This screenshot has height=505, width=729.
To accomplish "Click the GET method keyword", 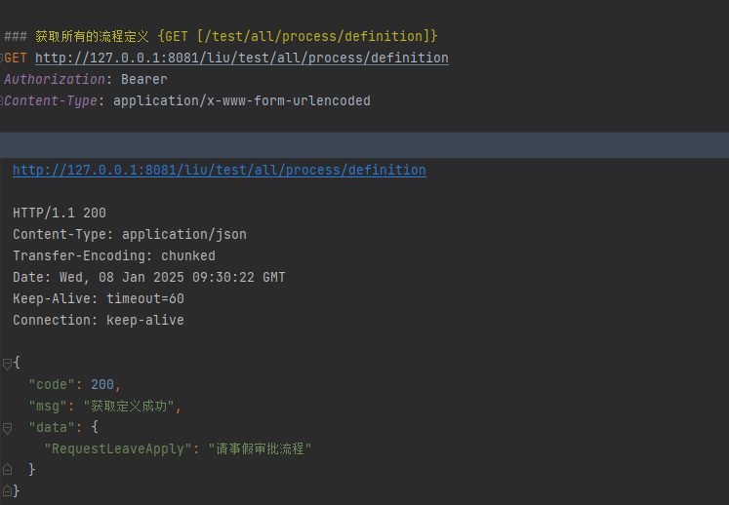I will tap(18, 58).
